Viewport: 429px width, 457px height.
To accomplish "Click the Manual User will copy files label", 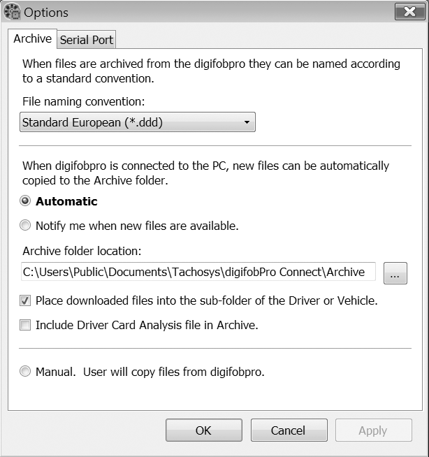I will [150, 372].
